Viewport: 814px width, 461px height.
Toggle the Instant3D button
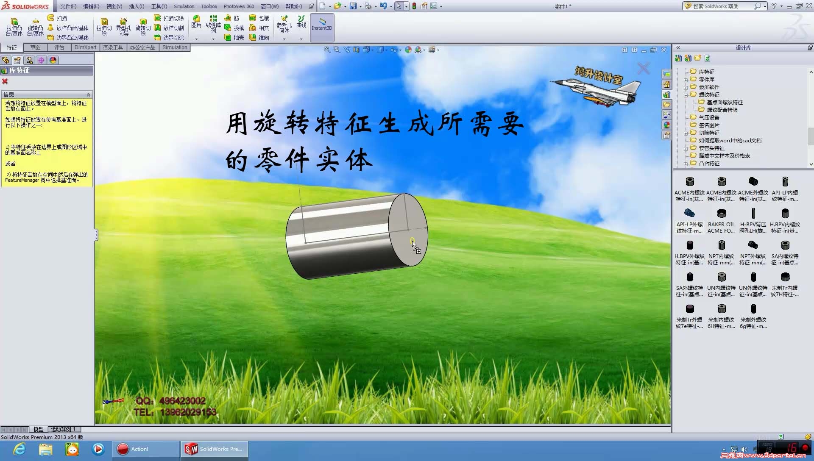pyautogui.click(x=322, y=28)
